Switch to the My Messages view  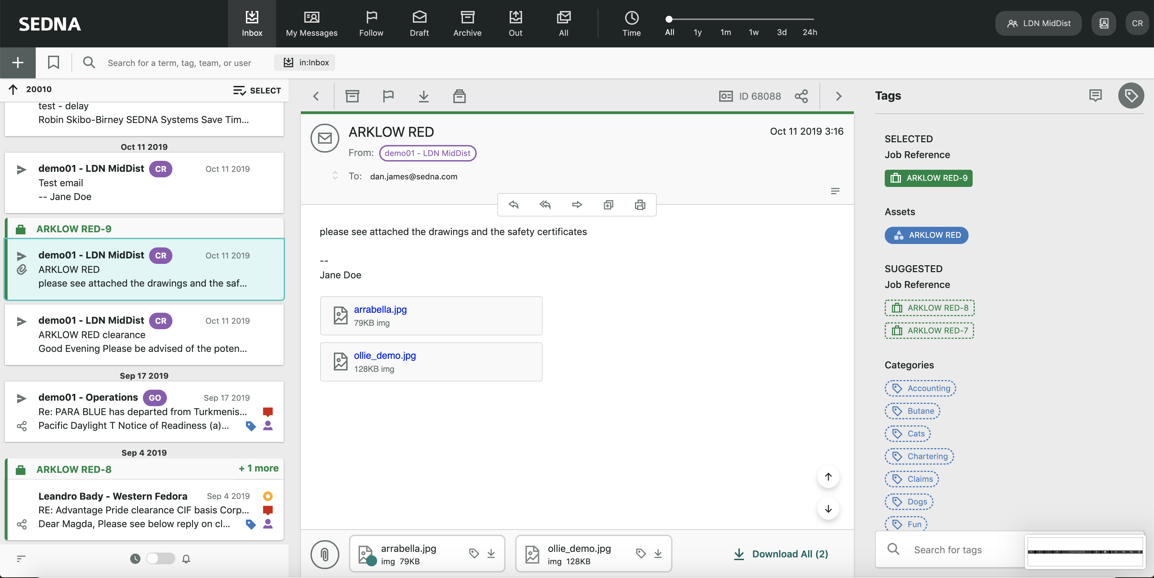point(312,23)
